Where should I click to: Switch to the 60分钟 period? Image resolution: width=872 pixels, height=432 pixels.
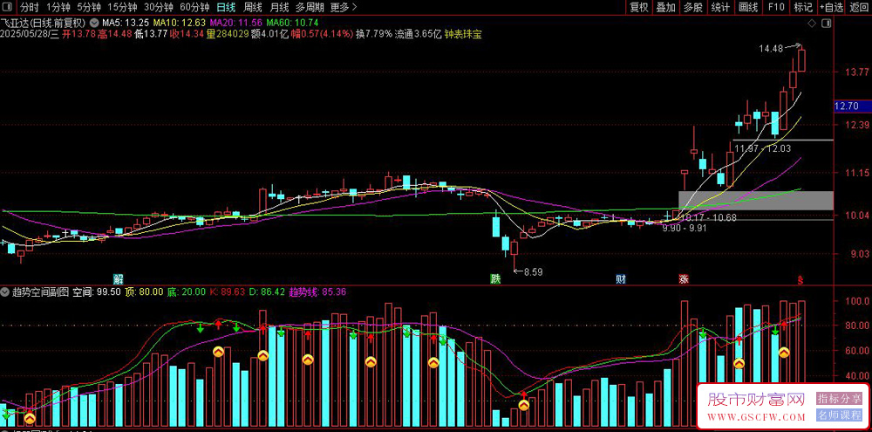[x=194, y=7]
